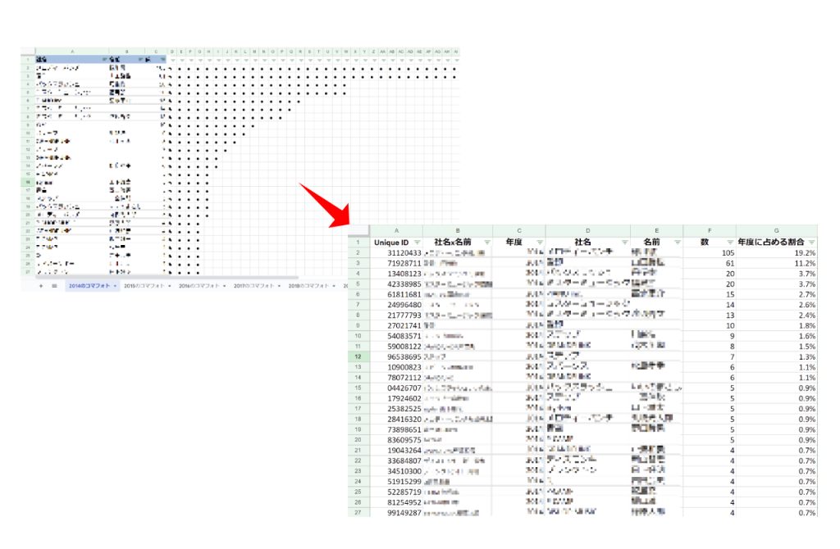Image resolution: width=840 pixels, height=549 pixels.
Task: Switch to the 2016のコマフォト sheet tab
Action: [x=199, y=286]
